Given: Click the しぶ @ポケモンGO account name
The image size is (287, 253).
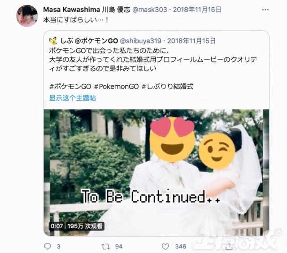Looking at the screenshot, I should pyautogui.click(x=89, y=41).
